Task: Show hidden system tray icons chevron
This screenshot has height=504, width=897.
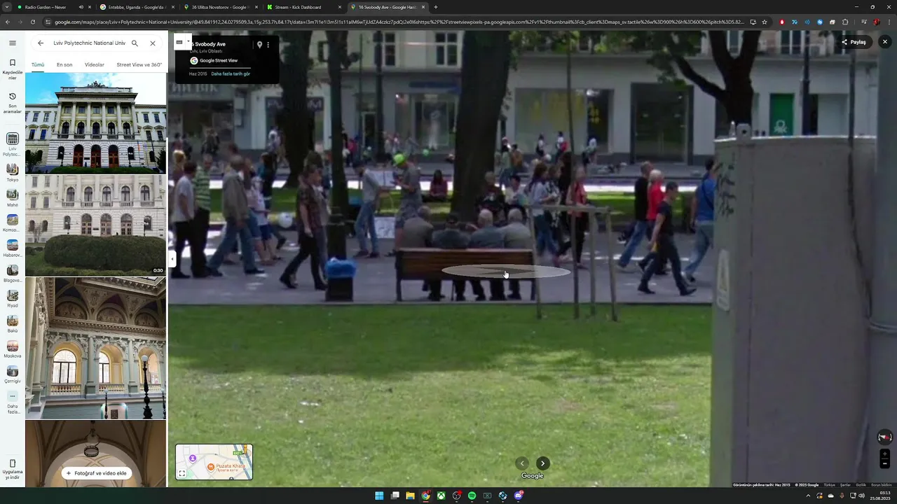Action: tap(808, 496)
